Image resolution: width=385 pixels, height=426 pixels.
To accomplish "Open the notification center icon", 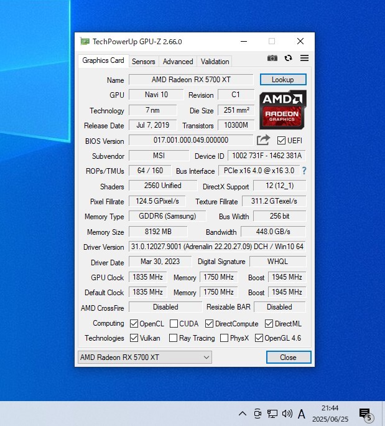I will [x=366, y=415].
